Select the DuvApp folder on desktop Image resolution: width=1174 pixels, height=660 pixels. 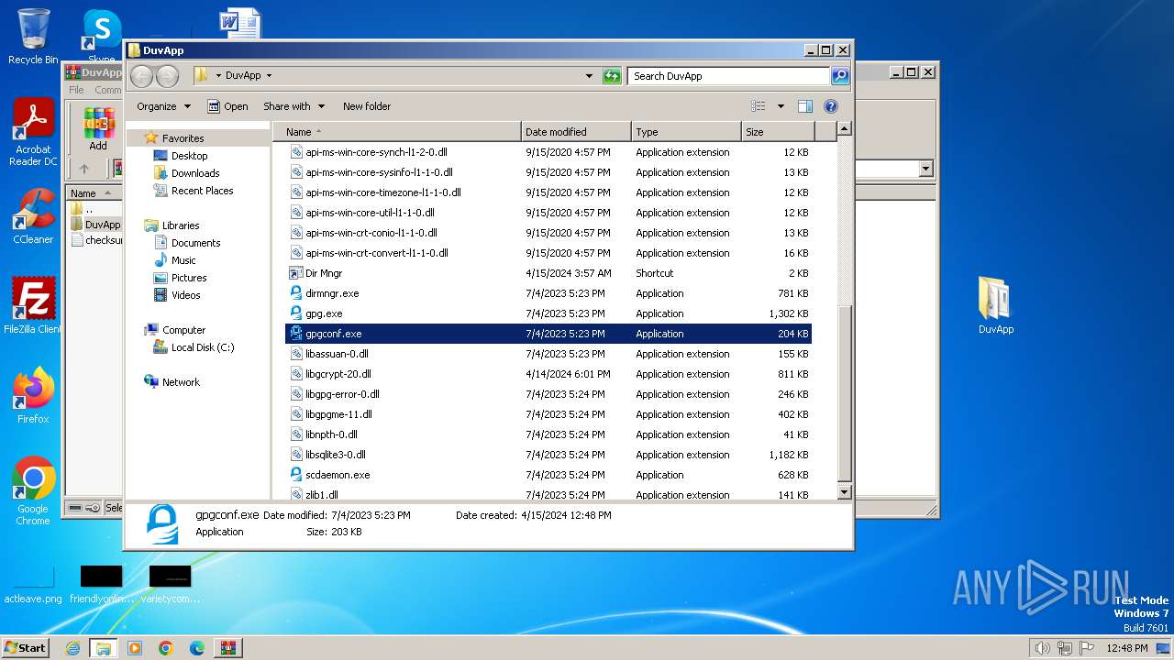995,305
